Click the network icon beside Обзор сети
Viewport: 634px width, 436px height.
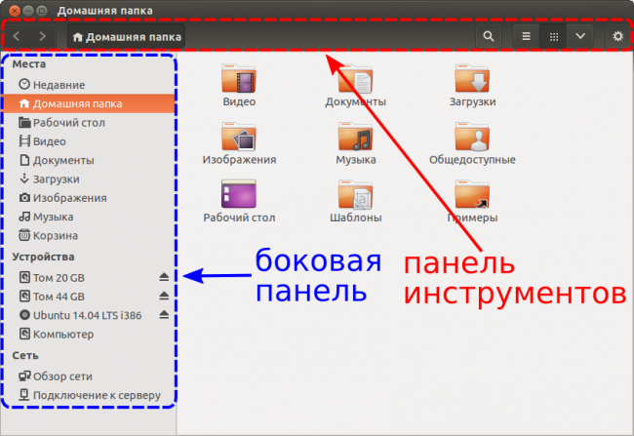click(24, 376)
